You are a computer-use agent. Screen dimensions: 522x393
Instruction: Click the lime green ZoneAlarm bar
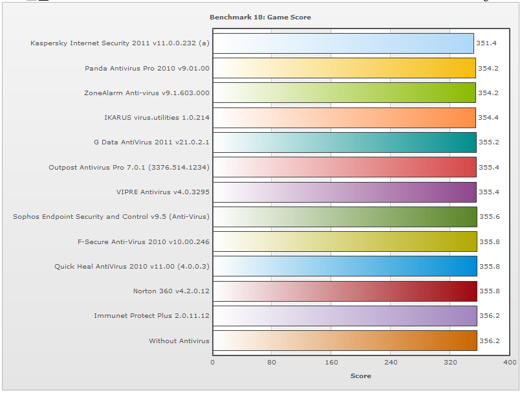tap(344, 93)
